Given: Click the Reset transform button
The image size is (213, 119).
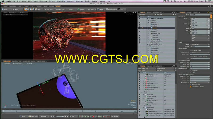Looking at the screenshot, I should [x=200, y=36].
